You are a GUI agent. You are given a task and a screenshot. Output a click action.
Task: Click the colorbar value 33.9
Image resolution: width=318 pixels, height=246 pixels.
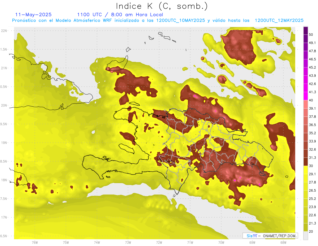pos(312,141)
